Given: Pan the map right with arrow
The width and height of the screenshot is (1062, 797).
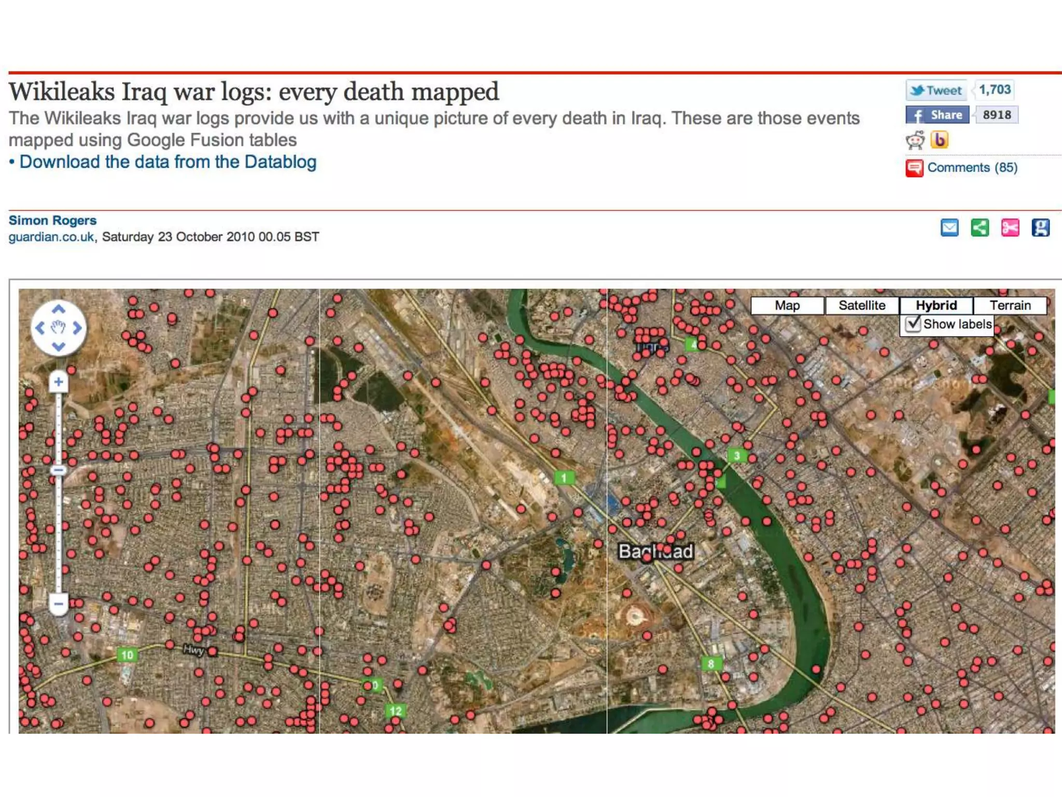Looking at the screenshot, I should (77, 328).
